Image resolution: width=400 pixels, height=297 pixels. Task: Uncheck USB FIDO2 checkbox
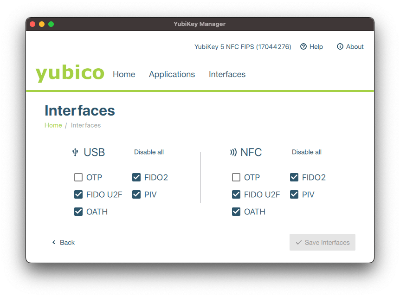(x=136, y=177)
